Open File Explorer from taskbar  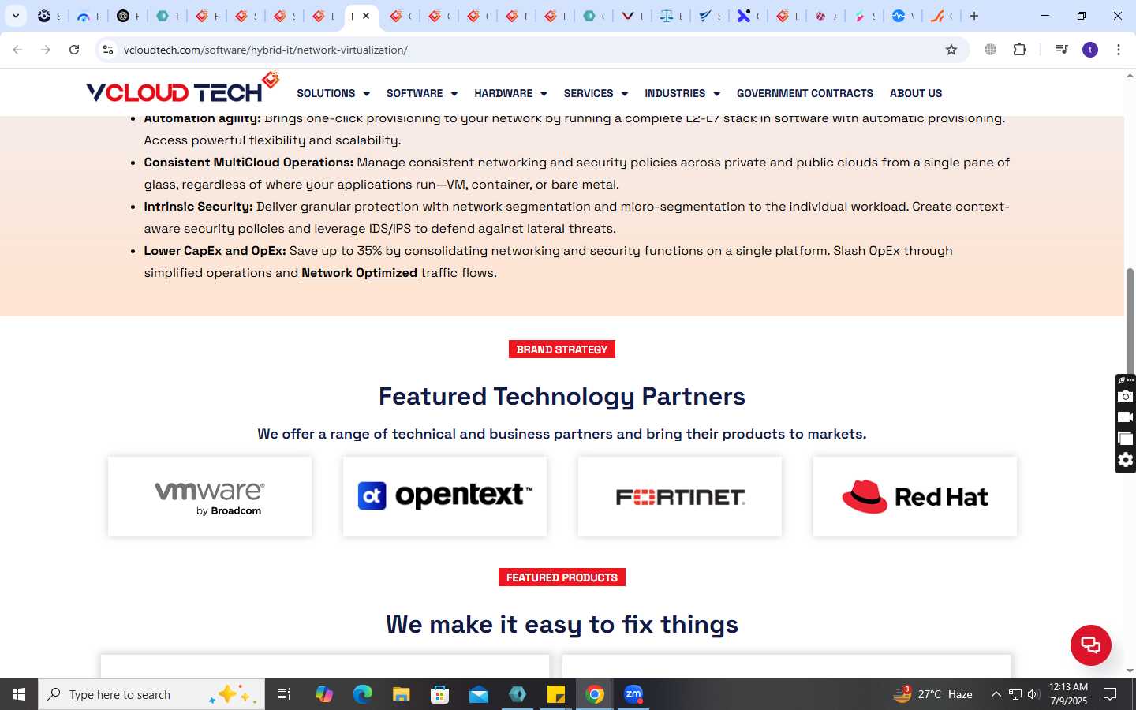click(401, 694)
